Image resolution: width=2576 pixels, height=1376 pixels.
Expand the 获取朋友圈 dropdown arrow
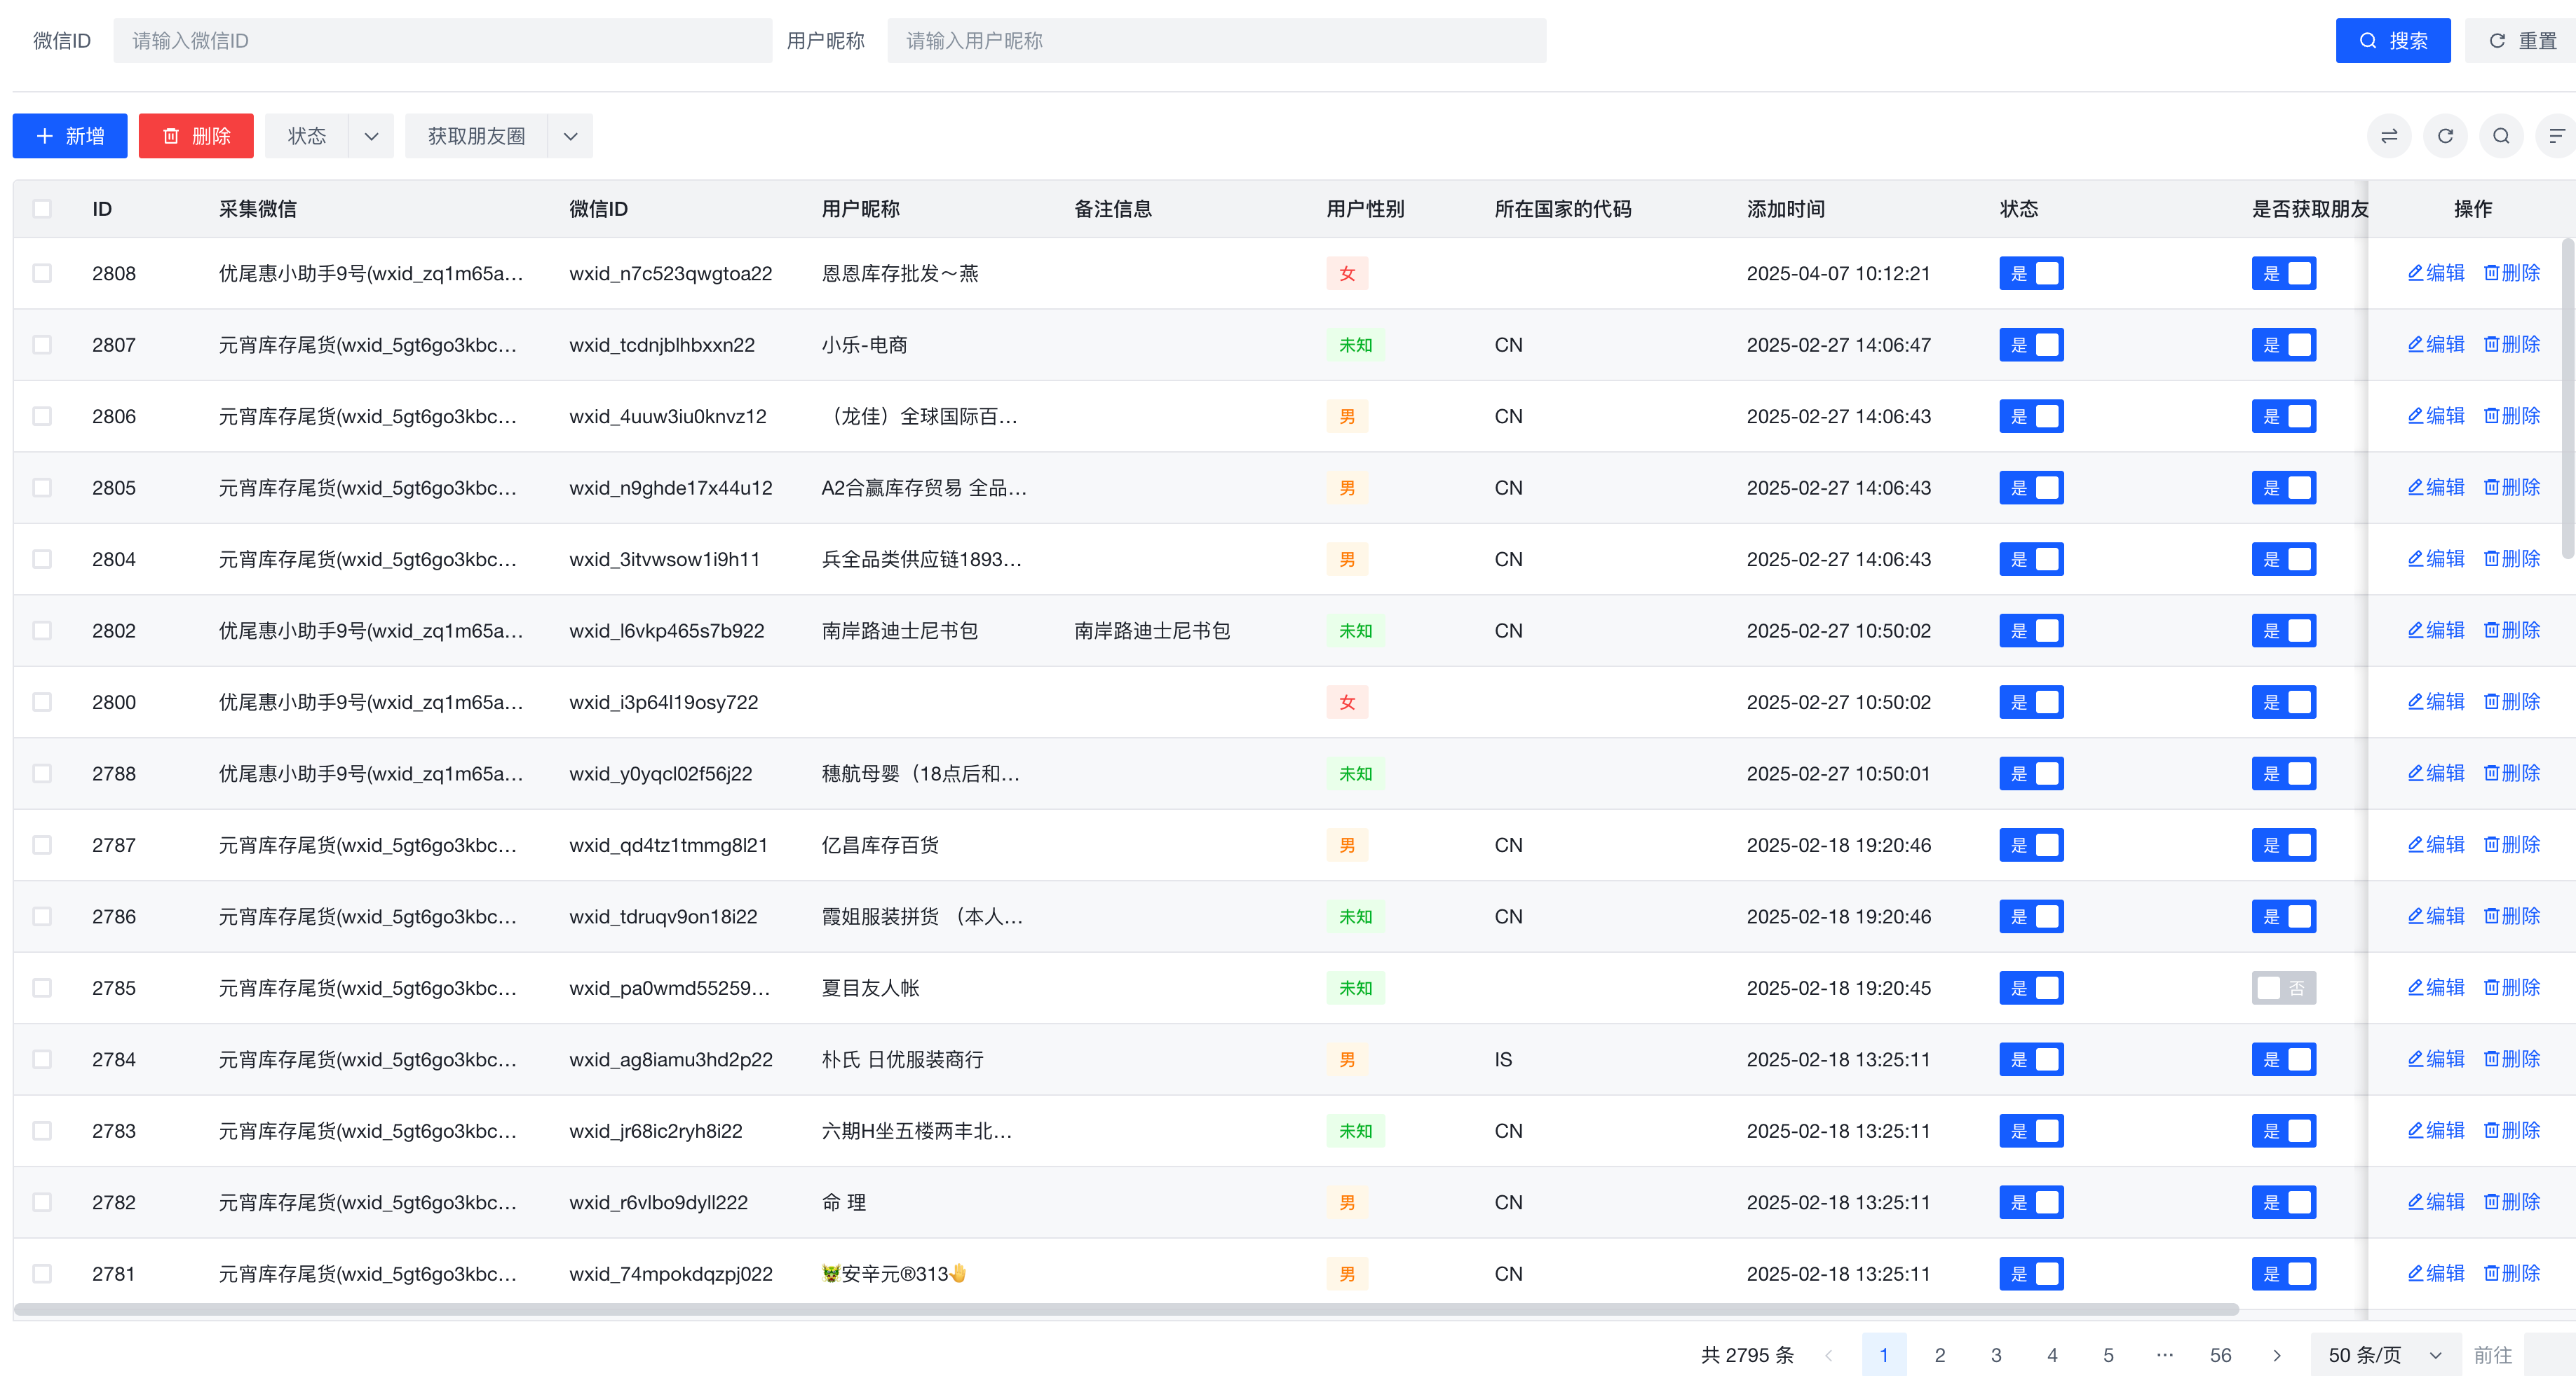click(x=570, y=136)
